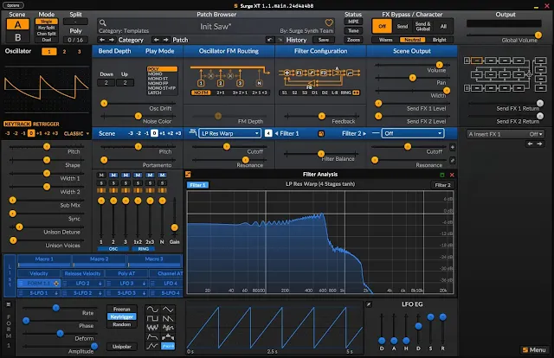Select the 2>1 FM routing option
Image resolution: width=554 pixels, height=358 pixels.
[x=221, y=93]
